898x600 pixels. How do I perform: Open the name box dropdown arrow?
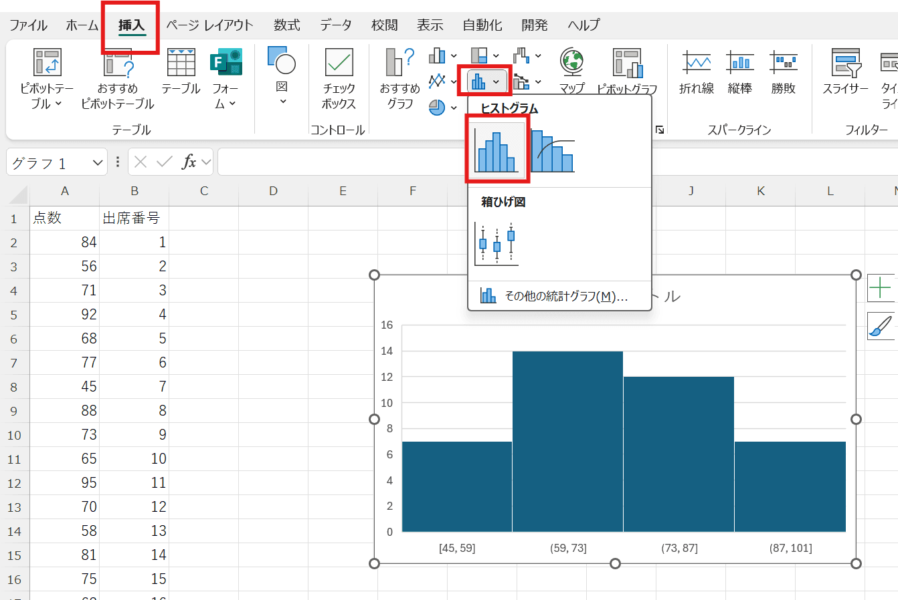click(98, 162)
